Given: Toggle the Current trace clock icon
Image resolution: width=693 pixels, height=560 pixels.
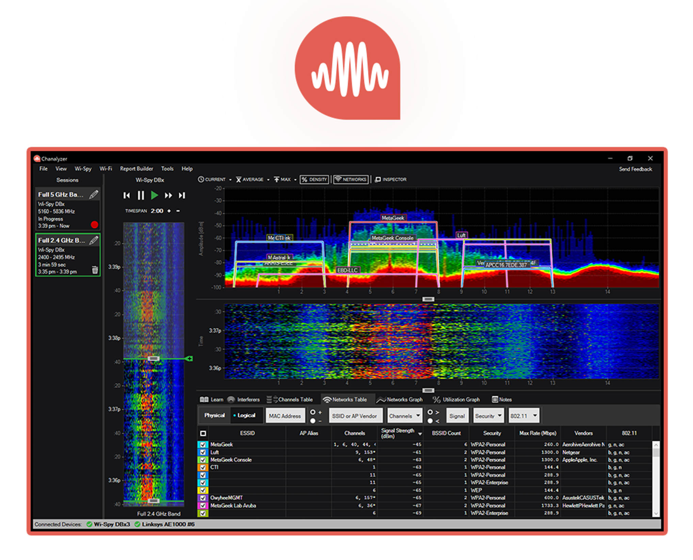Looking at the screenshot, I should (201, 179).
